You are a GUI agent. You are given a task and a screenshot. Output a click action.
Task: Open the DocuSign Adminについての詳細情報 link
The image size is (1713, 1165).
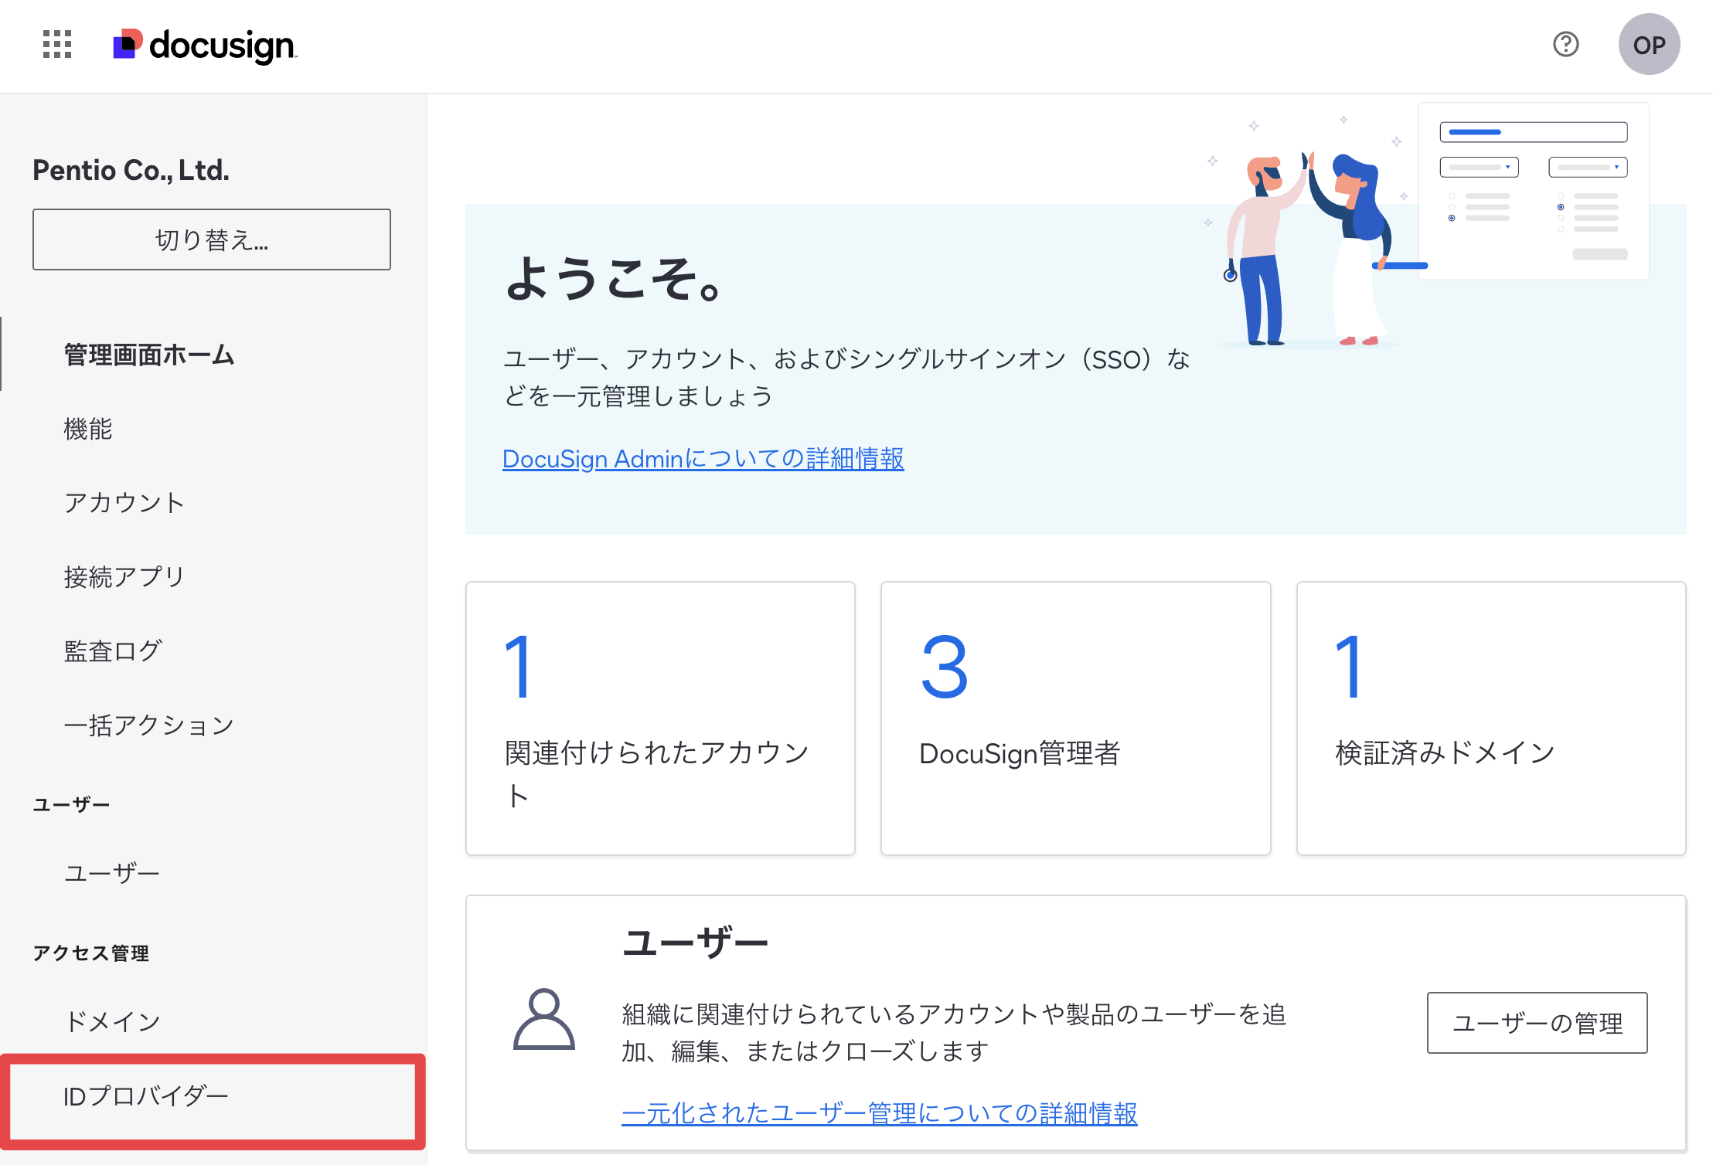pyautogui.click(x=703, y=459)
